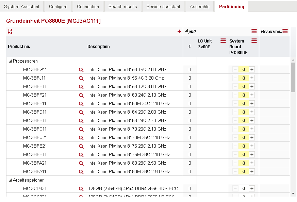Screen dimensions: 297x202
Task: Switch to the System Assistant tab
Action: [21, 6]
